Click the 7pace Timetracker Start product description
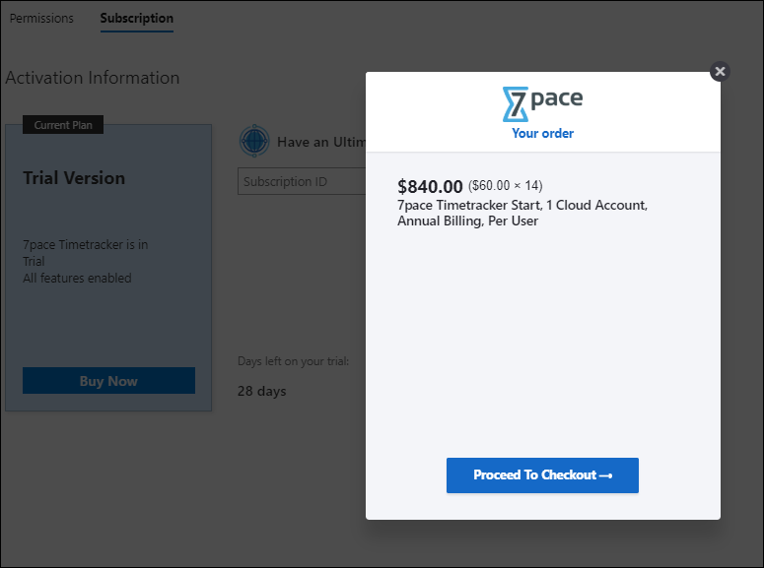Screen dimensions: 764x568 click(x=522, y=213)
